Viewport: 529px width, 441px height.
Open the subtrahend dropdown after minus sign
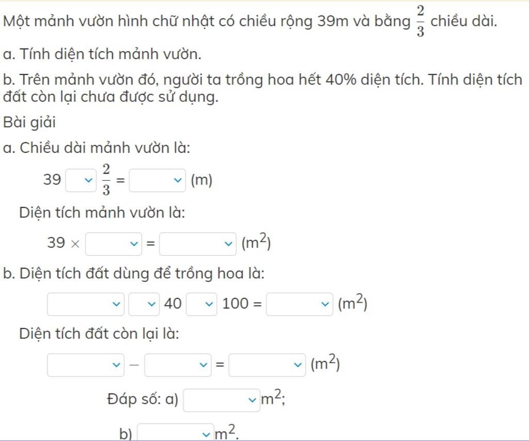click(178, 365)
